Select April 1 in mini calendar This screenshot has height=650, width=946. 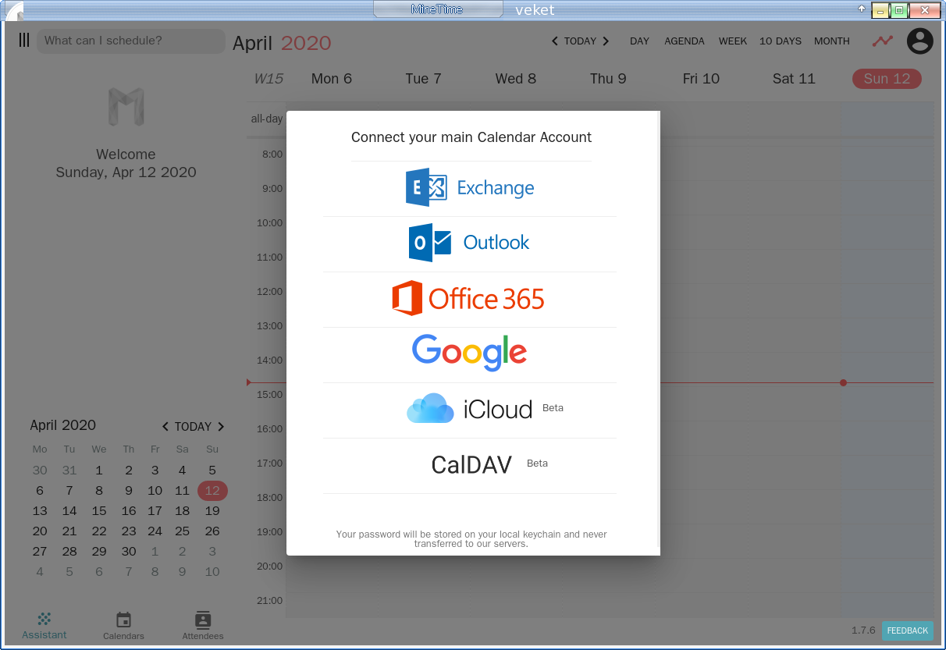click(99, 471)
